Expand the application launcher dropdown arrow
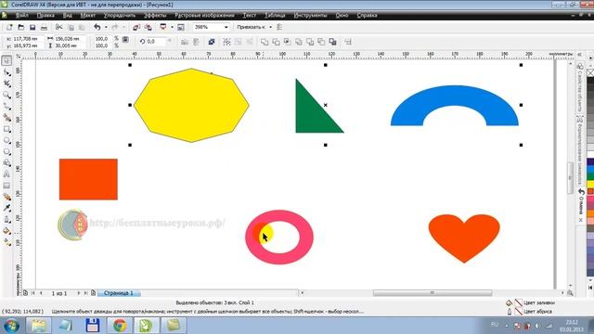Viewport: 594px width, 334px height. point(172,27)
